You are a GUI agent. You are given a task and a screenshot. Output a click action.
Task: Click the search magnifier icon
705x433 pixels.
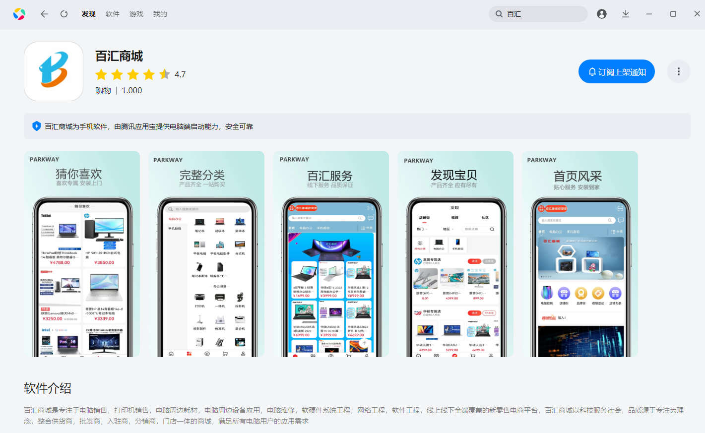(499, 14)
